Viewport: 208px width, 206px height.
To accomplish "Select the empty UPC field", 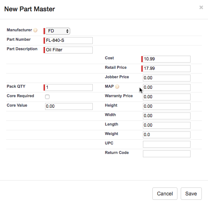I will 167,144.
